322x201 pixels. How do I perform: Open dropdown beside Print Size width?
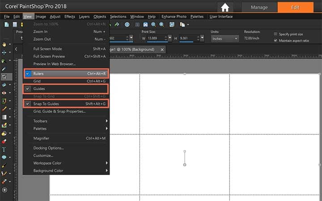pyautogui.click(x=170, y=38)
